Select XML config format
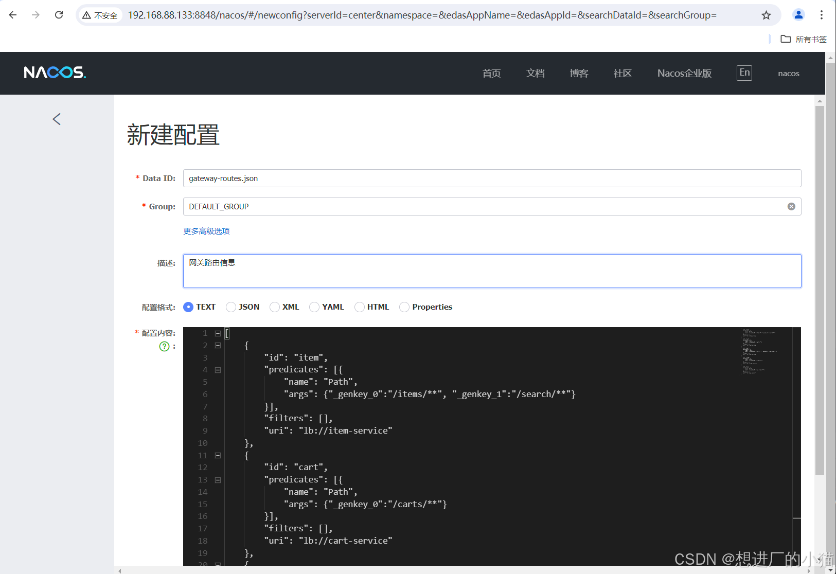836x574 pixels. pos(275,307)
